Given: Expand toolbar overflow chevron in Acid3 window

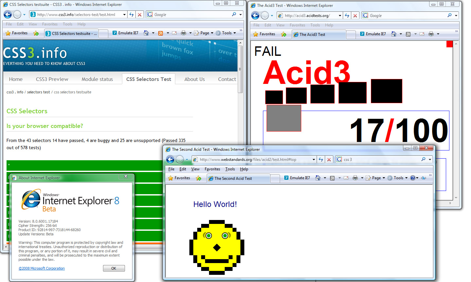Looking at the screenshot, I should 456,31.
